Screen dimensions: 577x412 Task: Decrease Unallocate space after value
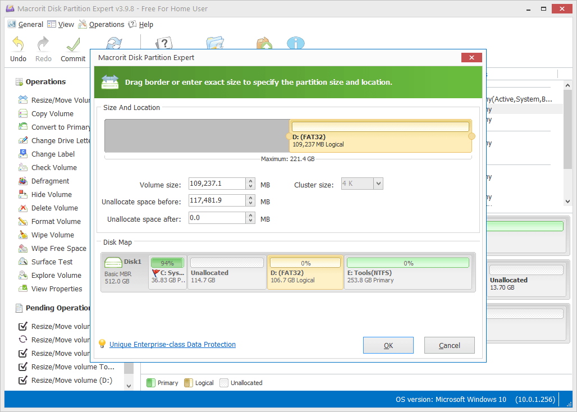[250, 221]
